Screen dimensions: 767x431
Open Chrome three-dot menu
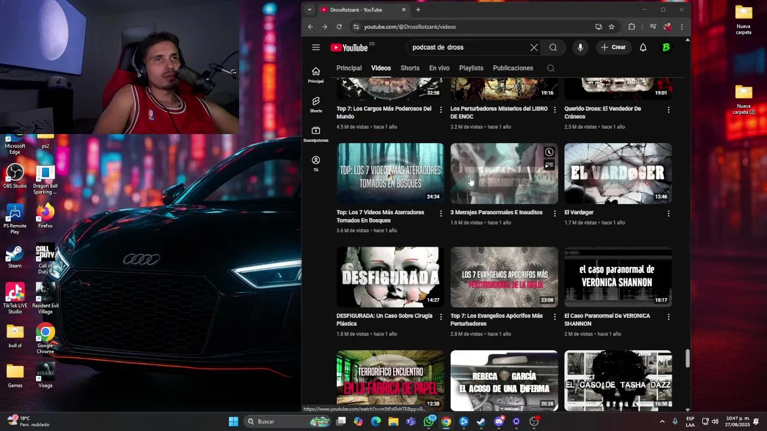click(681, 27)
